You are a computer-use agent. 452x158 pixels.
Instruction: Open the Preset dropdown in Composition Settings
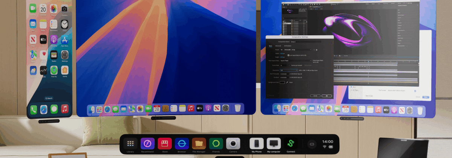[x=296, y=50]
